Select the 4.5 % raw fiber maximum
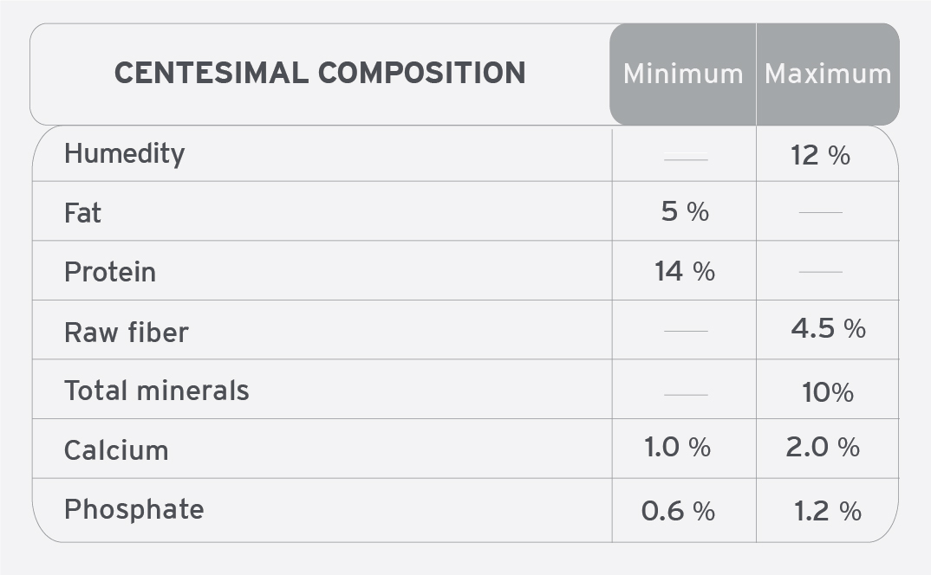 tap(828, 329)
